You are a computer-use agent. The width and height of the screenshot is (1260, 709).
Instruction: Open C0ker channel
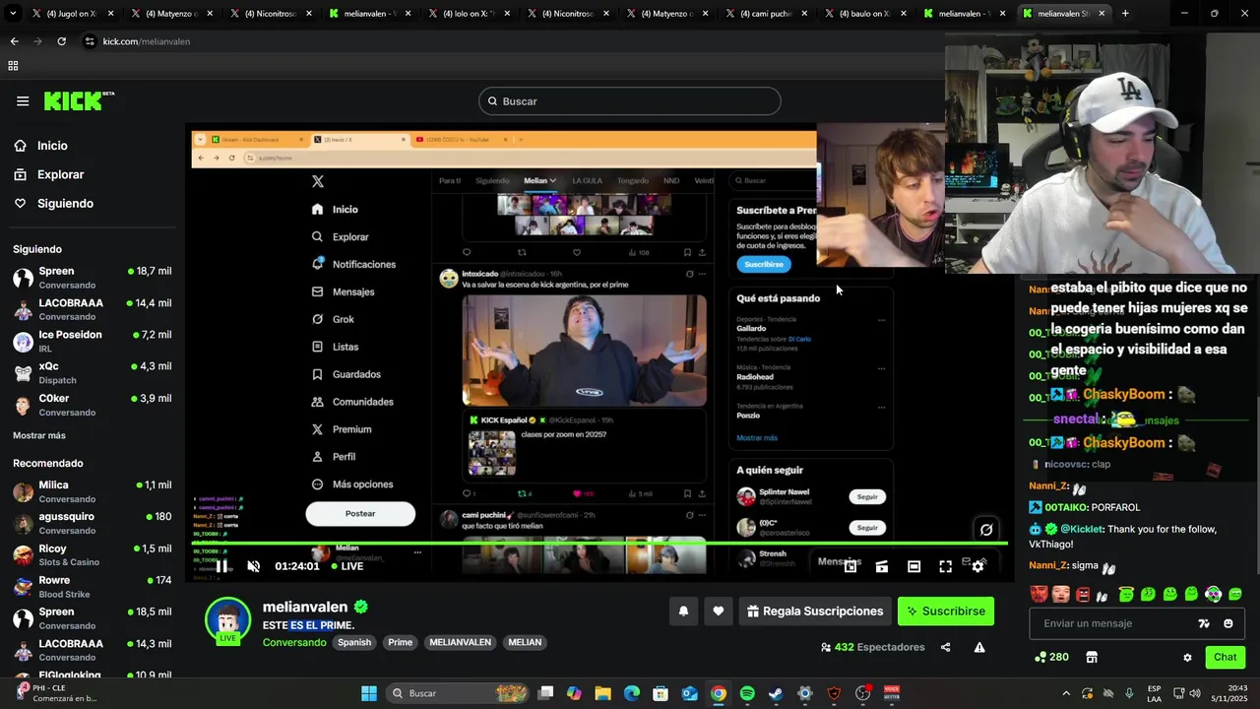[x=93, y=405]
